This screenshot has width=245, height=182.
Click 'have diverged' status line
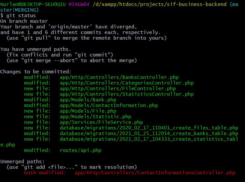[x=68, y=27]
